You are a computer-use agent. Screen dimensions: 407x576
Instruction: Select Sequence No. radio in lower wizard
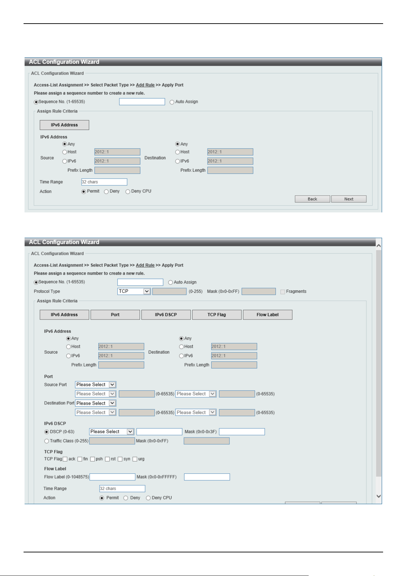click(36, 283)
